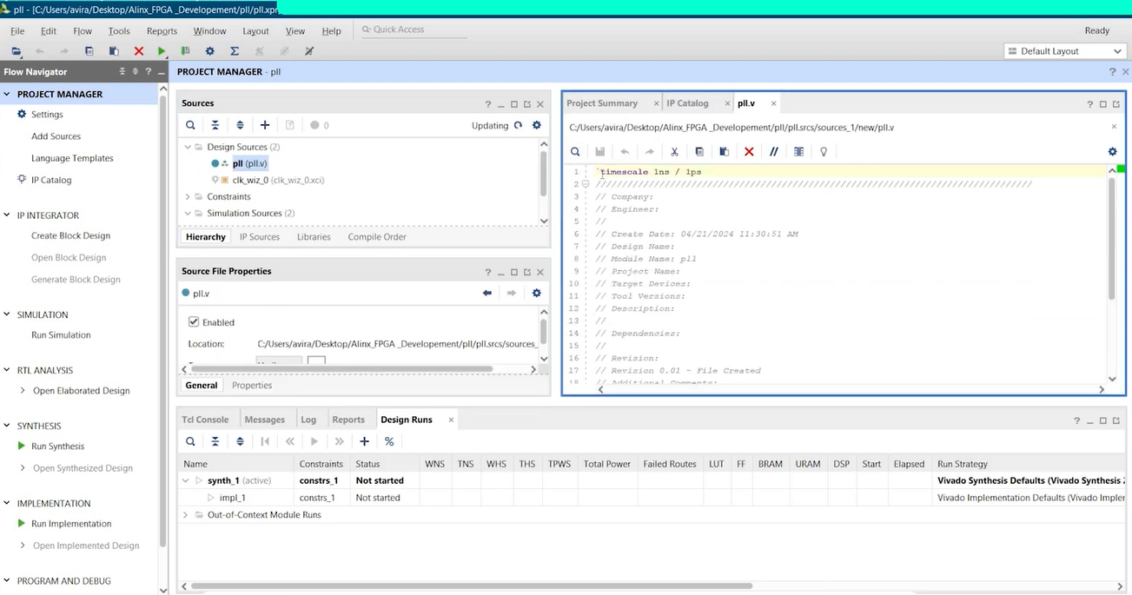This screenshot has width=1132, height=595.
Task: Click the Sigma report icon in main toolbar
Action: click(x=235, y=51)
